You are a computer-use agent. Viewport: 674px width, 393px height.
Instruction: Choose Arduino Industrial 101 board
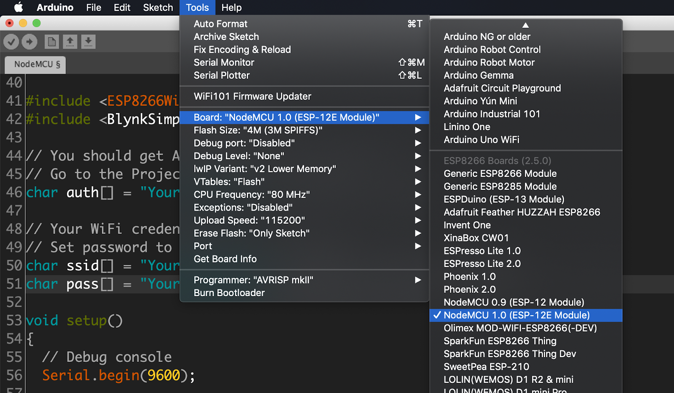526,114
